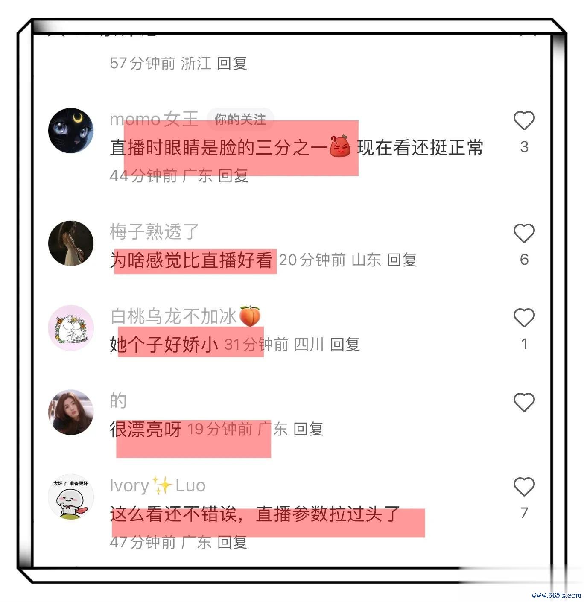Viewport: 584px width, 602px height.
Task: Like the 梅子熟透了 comment with heart
Action: coord(524,233)
